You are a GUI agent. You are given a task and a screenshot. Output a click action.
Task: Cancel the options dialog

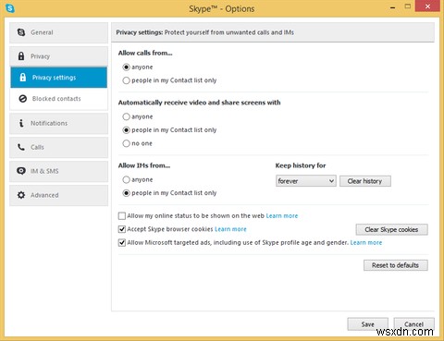coord(413,324)
